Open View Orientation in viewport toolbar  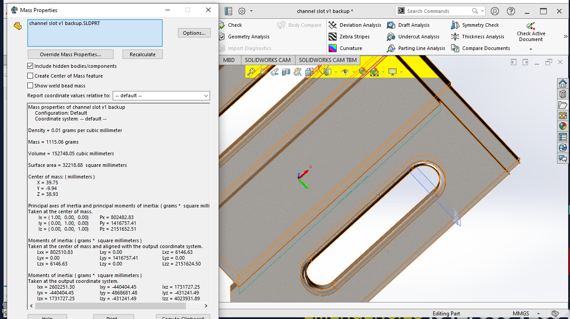pyautogui.click(x=309, y=71)
